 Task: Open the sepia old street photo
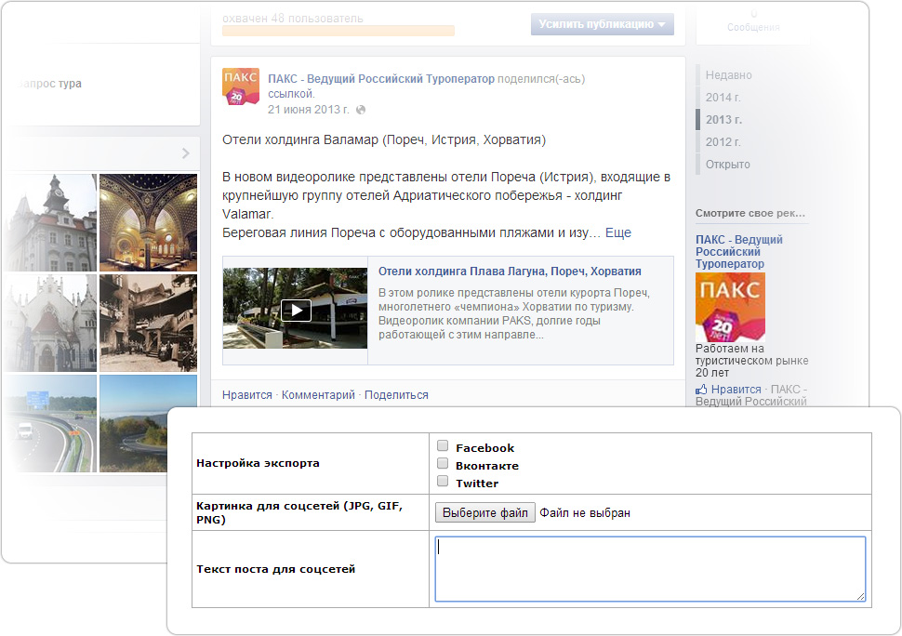coord(149,324)
